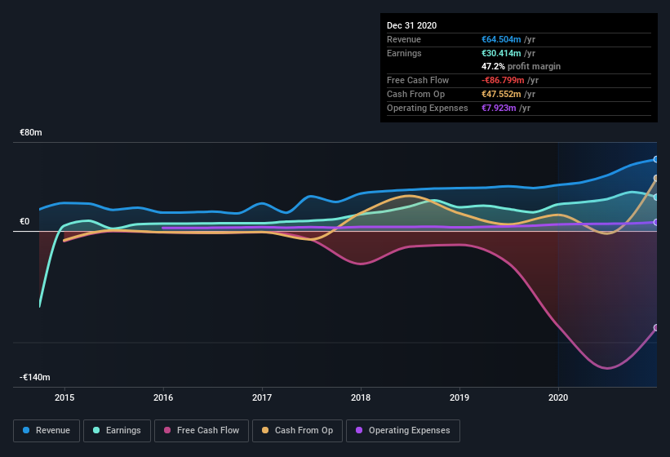Click the 2015 x-axis label
670x457 pixels.
tap(64, 397)
